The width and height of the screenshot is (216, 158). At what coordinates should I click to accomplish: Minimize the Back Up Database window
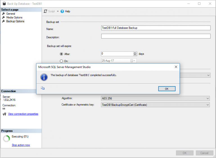(188, 4)
